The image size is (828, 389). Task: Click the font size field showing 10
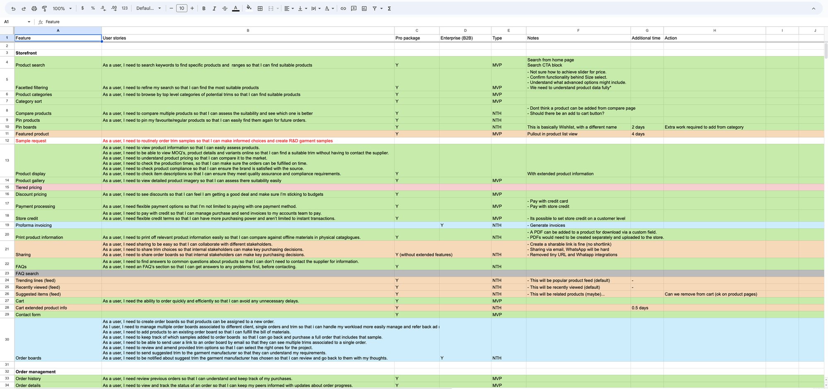coord(182,8)
